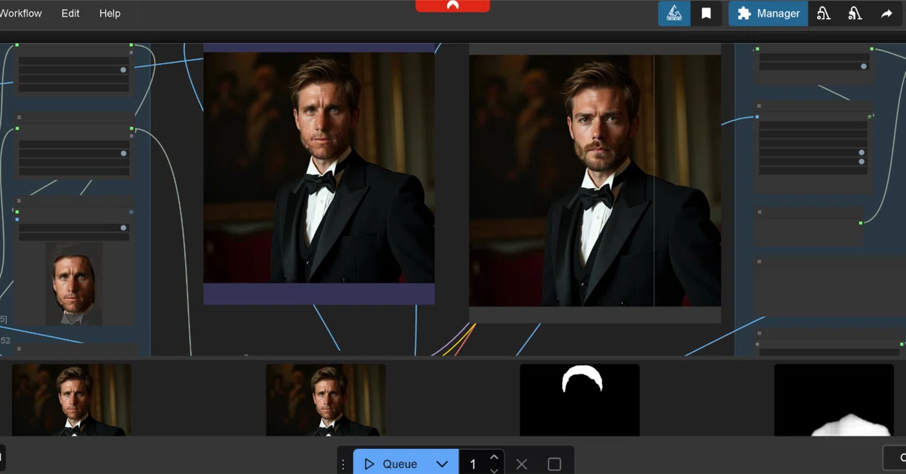Increase the batch count with up arrow
The image size is (906, 474).
point(494,457)
